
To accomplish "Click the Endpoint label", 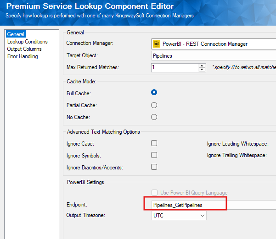I will pos(77,205).
